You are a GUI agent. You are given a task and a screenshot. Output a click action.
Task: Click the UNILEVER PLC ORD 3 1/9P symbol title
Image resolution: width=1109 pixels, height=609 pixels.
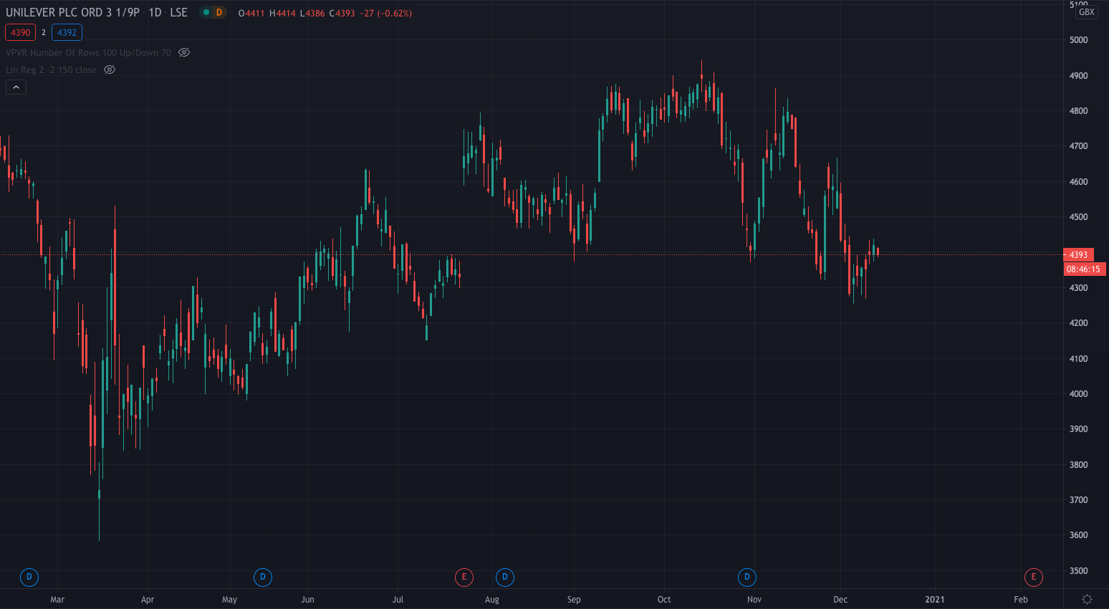[x=73, y=12]
